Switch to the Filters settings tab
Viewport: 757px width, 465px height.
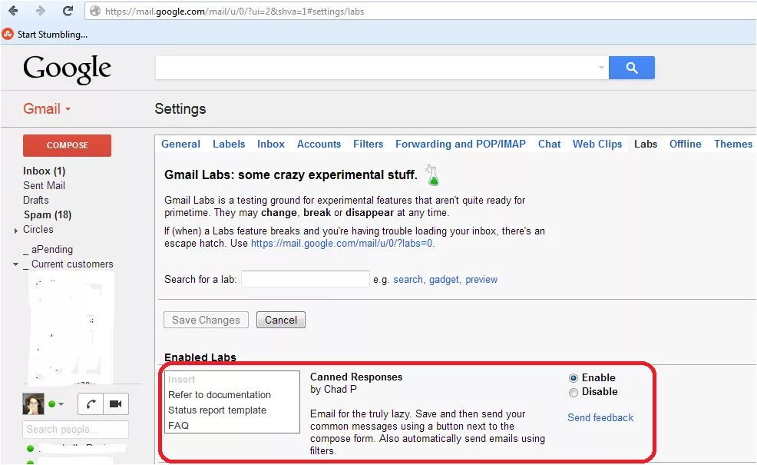pos(368,144)
